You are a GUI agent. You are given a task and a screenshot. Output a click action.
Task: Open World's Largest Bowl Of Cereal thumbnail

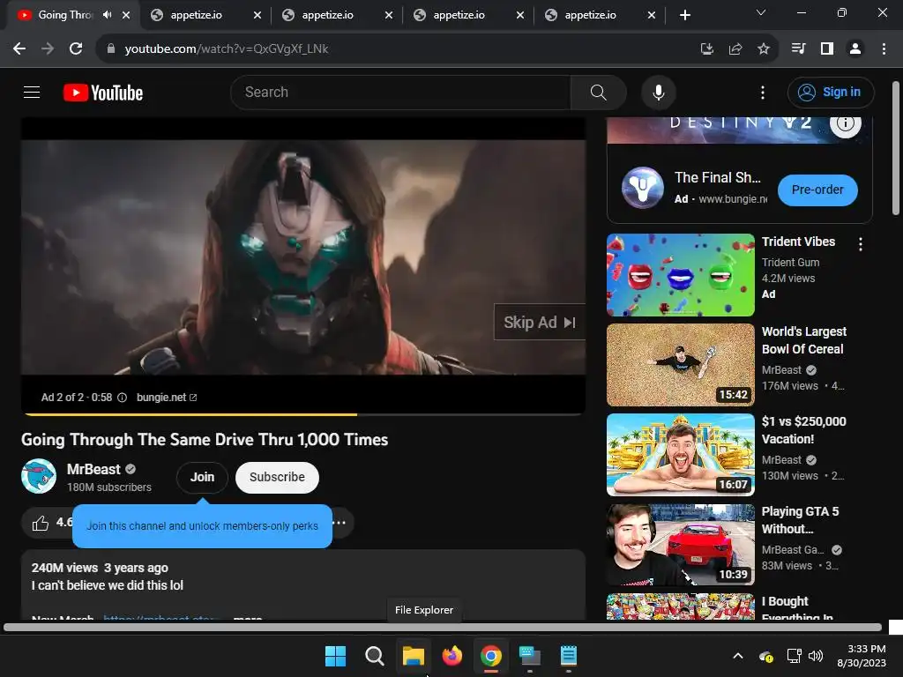click(x=680, y=364)
